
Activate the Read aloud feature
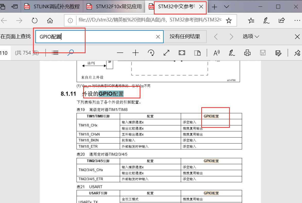point(216,53)
